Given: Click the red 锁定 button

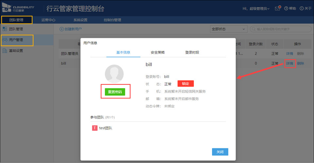Looking at the screenshot, I should (186, 83).
